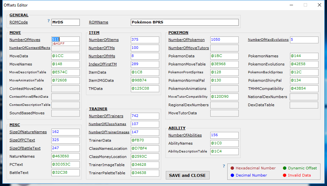
Task: Click the help question mark beside ROMCode
Action: (x=49, y=21)
